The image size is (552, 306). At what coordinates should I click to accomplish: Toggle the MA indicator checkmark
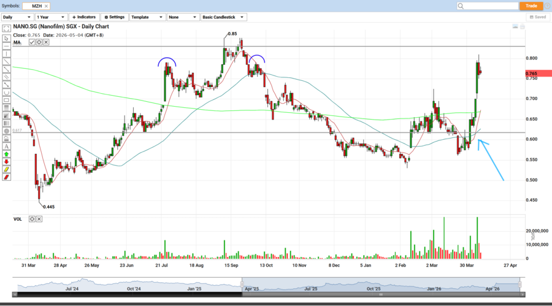pos(31,42)
